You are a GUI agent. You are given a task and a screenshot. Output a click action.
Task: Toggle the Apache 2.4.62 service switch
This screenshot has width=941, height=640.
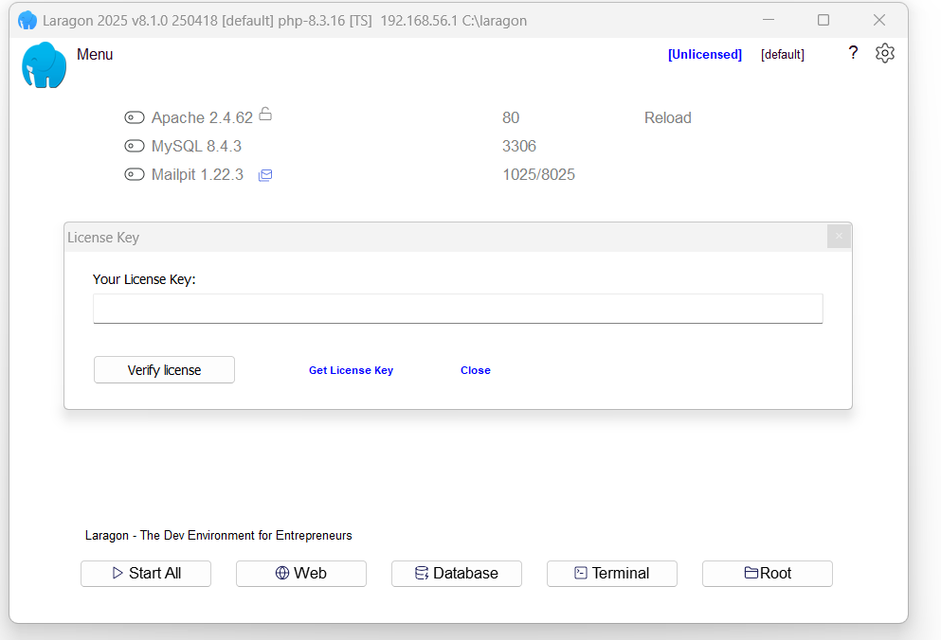(135, 117)
